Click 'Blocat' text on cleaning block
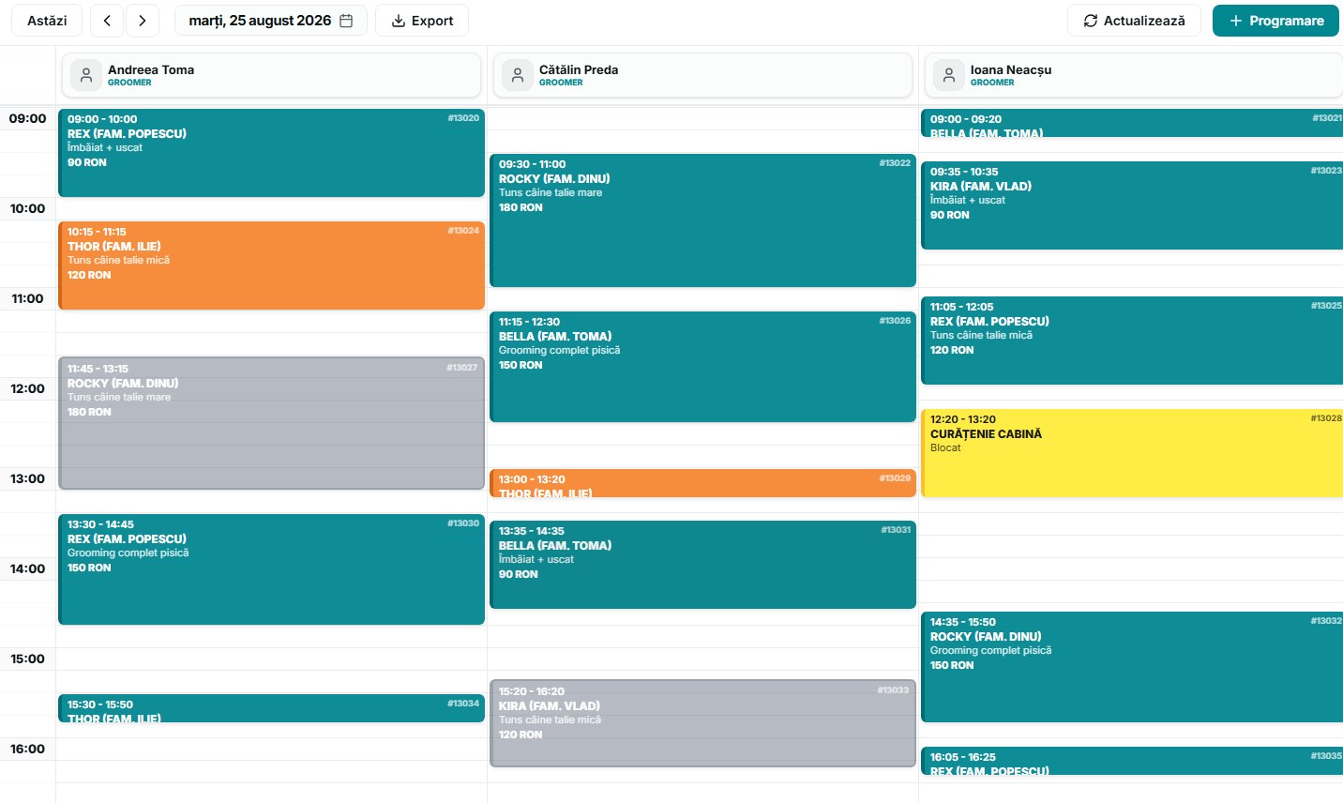Screen dimensions: 1343x803 click(x=945, y=447)
